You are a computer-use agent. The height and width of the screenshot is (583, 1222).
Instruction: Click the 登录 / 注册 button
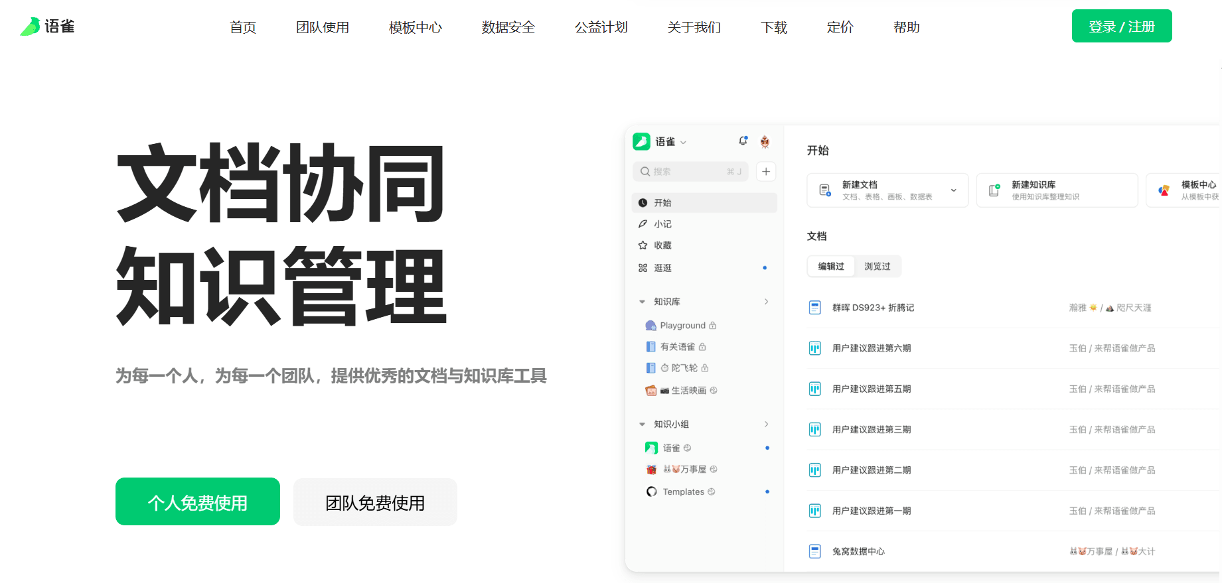(1122, 26)
